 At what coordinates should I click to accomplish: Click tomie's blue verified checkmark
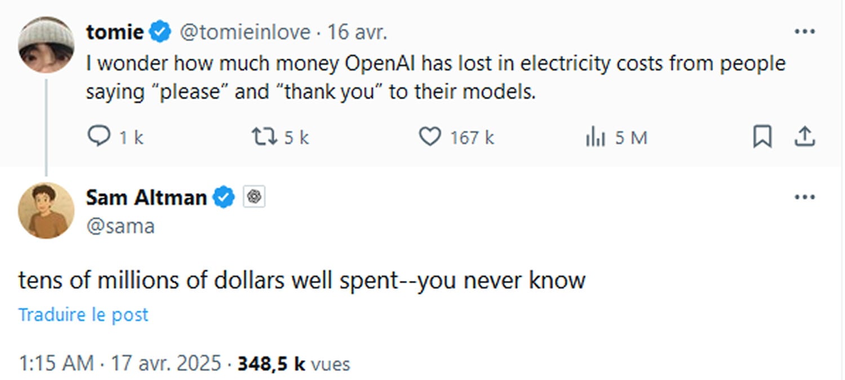(160, 33)
